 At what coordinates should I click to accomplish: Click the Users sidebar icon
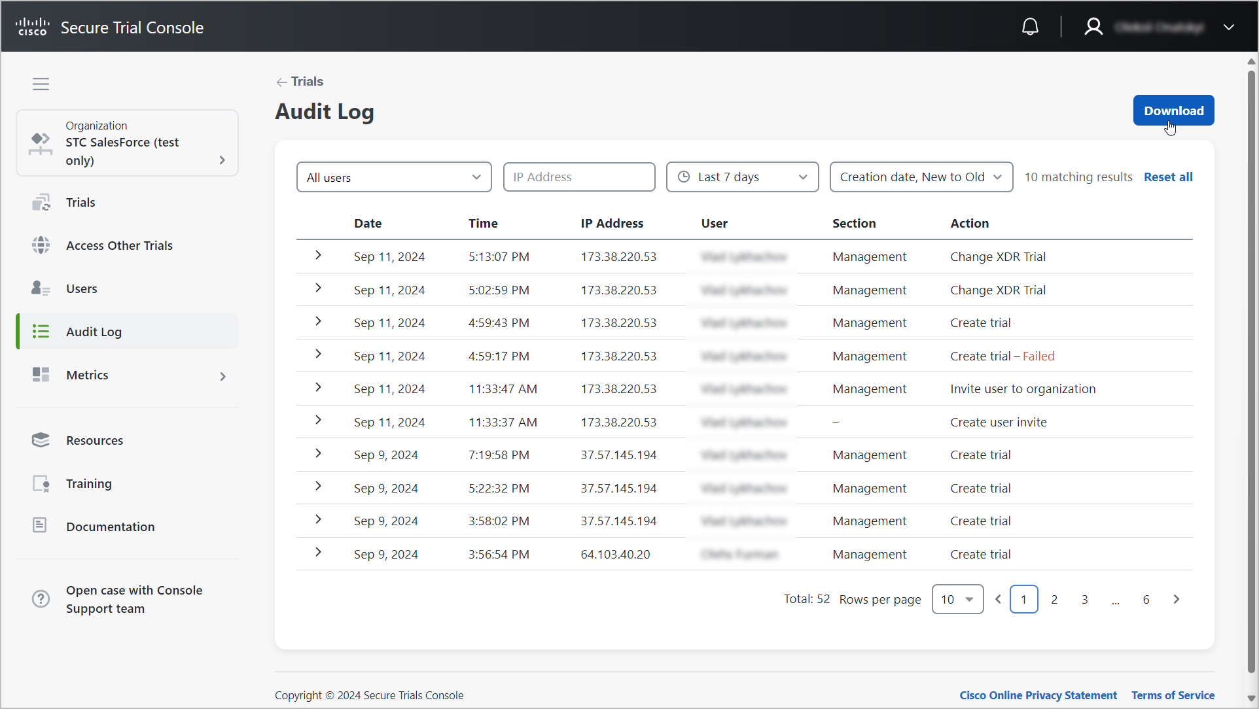click(x=41, y=288)
